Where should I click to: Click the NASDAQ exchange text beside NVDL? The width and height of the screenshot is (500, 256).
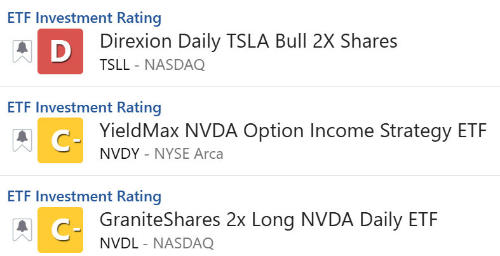click(x=183, y=243)
